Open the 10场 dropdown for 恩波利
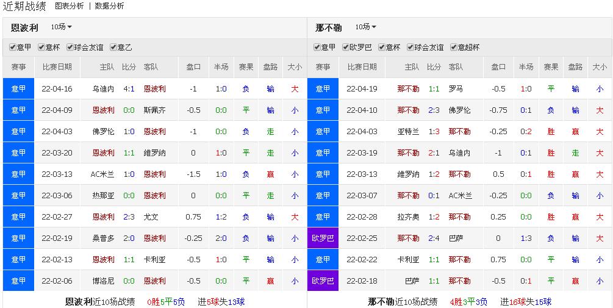 point(62,27)
